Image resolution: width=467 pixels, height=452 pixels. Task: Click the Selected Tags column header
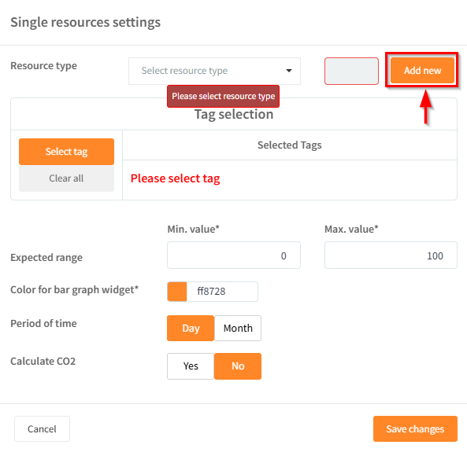pyautogui.click(x=290, y=145)
